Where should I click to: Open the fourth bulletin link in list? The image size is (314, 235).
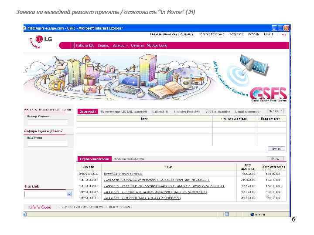[x=155, y=192]
